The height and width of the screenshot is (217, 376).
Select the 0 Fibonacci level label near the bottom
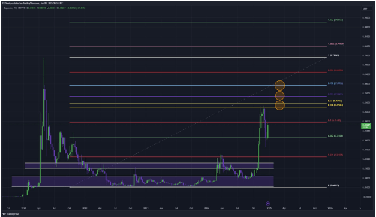[x=333, y=186]
